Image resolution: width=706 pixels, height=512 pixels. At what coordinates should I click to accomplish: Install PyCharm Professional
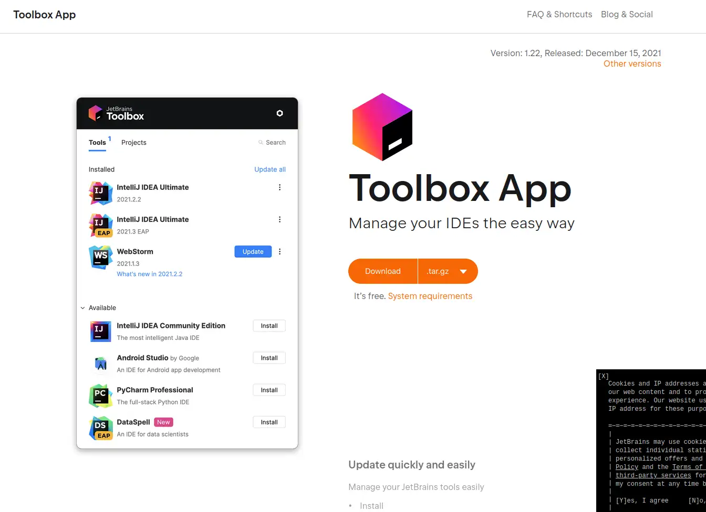[269, 390]
